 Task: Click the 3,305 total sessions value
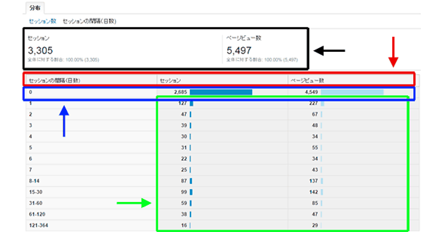tap(40, 50)
